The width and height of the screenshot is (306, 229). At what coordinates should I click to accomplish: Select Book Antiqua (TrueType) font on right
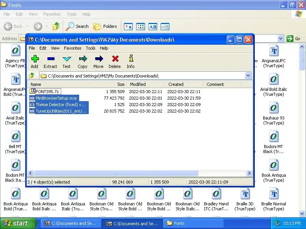(273, 171)
